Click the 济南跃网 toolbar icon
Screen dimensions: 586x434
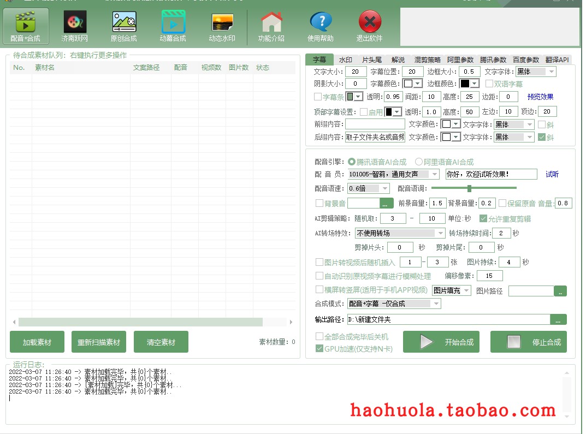click(x=75, y=26)
